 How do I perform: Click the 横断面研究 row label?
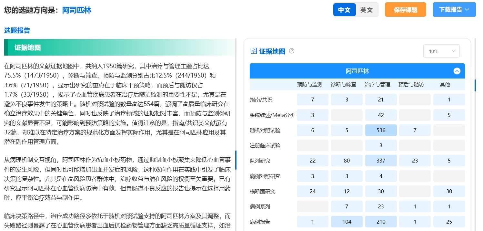click(263, 191)
